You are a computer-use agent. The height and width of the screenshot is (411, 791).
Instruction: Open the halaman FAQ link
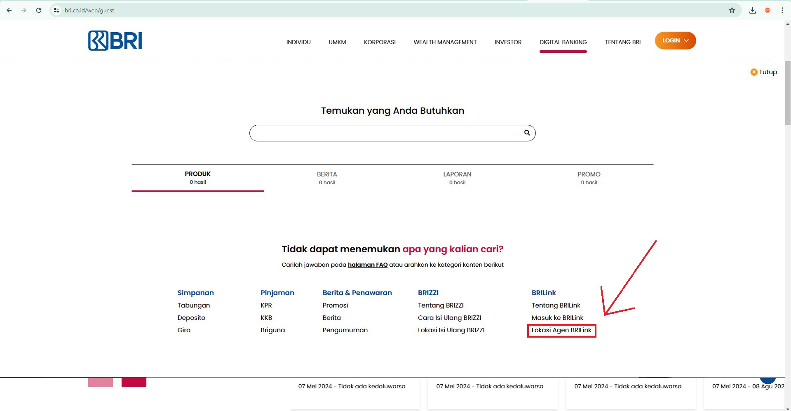click(x=368, y=265)
